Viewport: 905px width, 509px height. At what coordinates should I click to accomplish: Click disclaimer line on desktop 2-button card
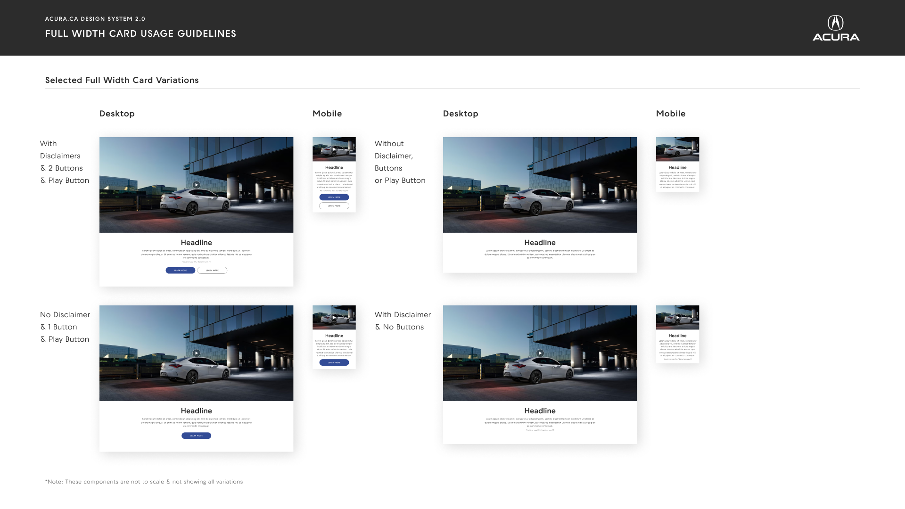click(197, 262)
